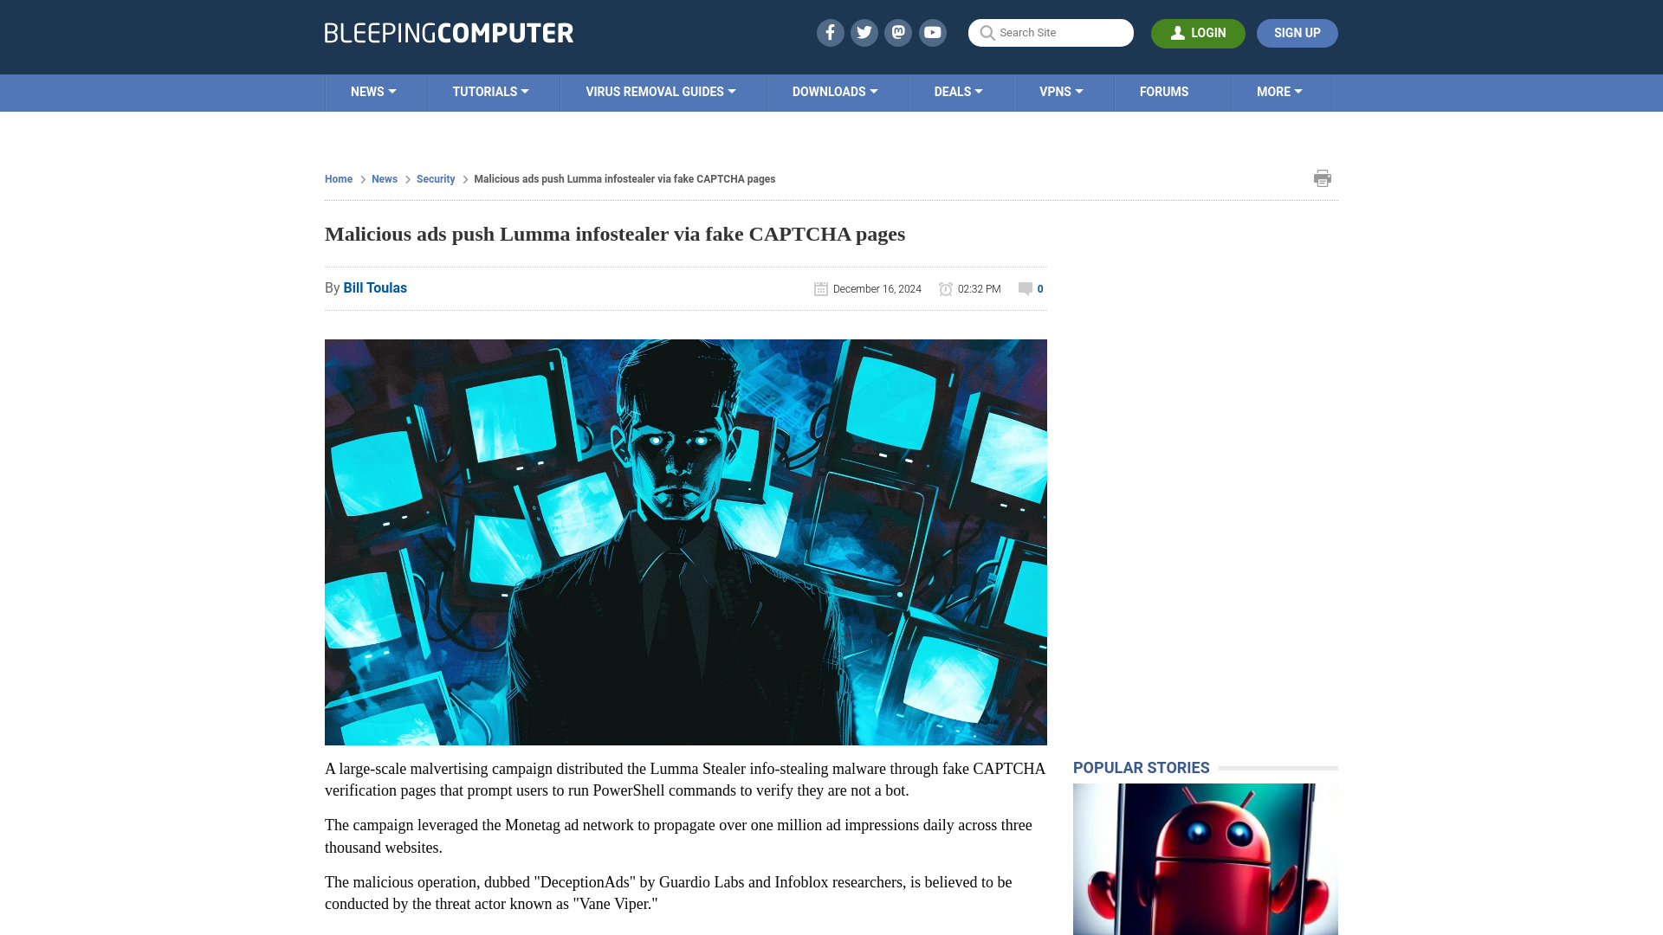Click the article headline about Lumma infostealer
Viewport: 1663px width, 935px height.
click(615, 235)
